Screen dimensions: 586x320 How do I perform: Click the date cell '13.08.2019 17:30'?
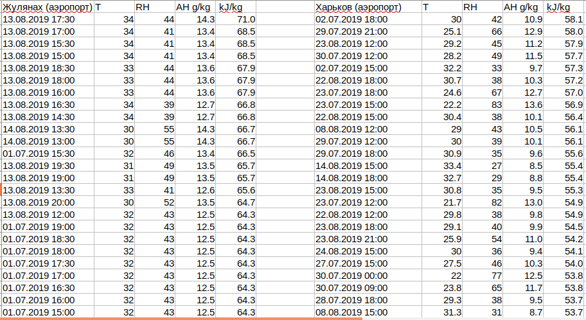tap(48, 19)
